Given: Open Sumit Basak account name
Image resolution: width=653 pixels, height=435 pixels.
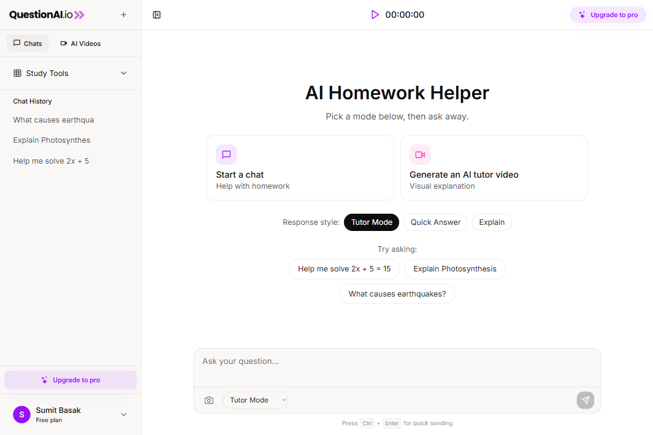Looking at the screenshot, I should tap(58, 410).
